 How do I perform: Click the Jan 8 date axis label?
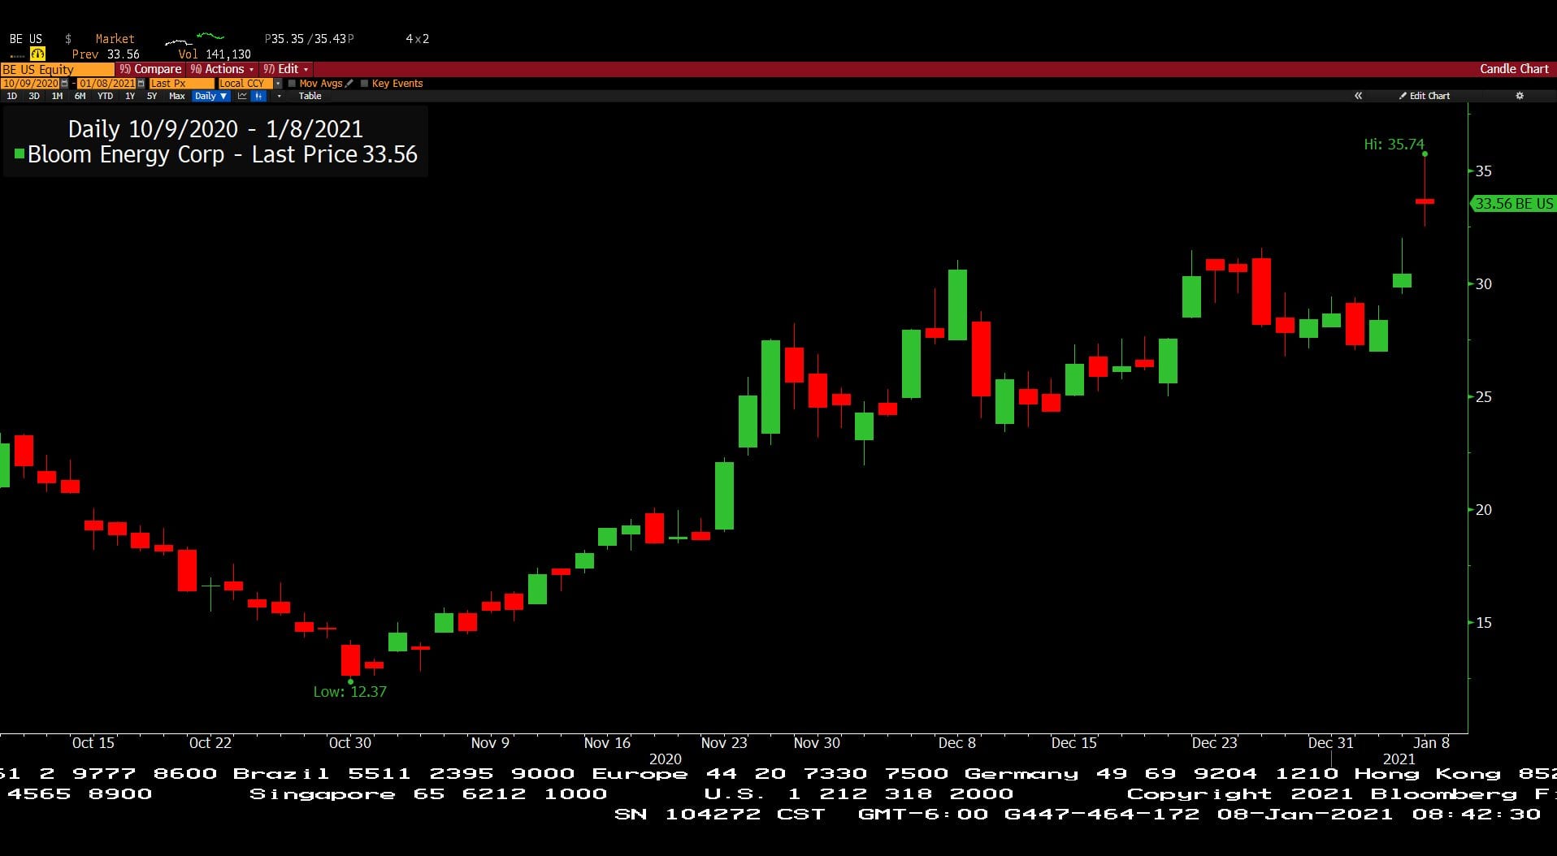point(1431,743)
